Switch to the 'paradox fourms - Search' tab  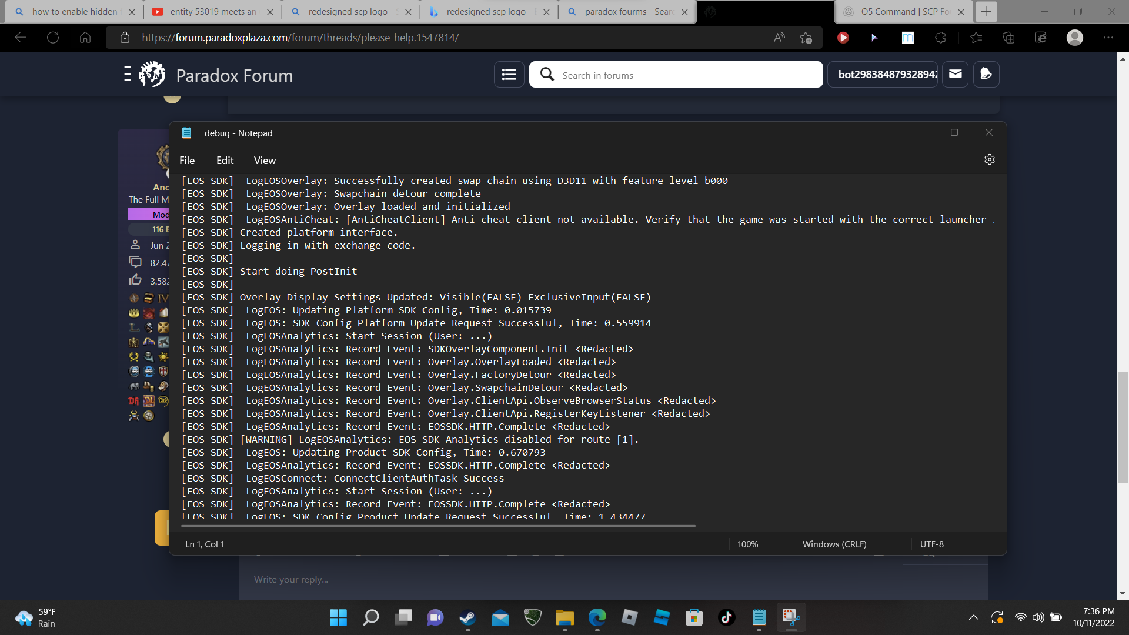[623, 11]
